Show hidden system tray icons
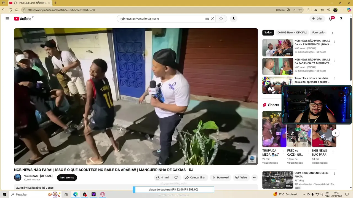353x198 pixels. [304, 194]
